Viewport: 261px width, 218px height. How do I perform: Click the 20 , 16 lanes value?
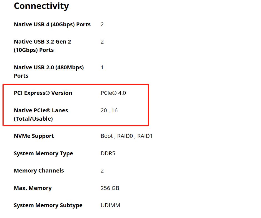(109, 110)
